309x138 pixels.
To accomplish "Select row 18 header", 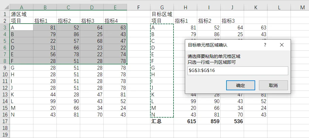I will point(5,128).
